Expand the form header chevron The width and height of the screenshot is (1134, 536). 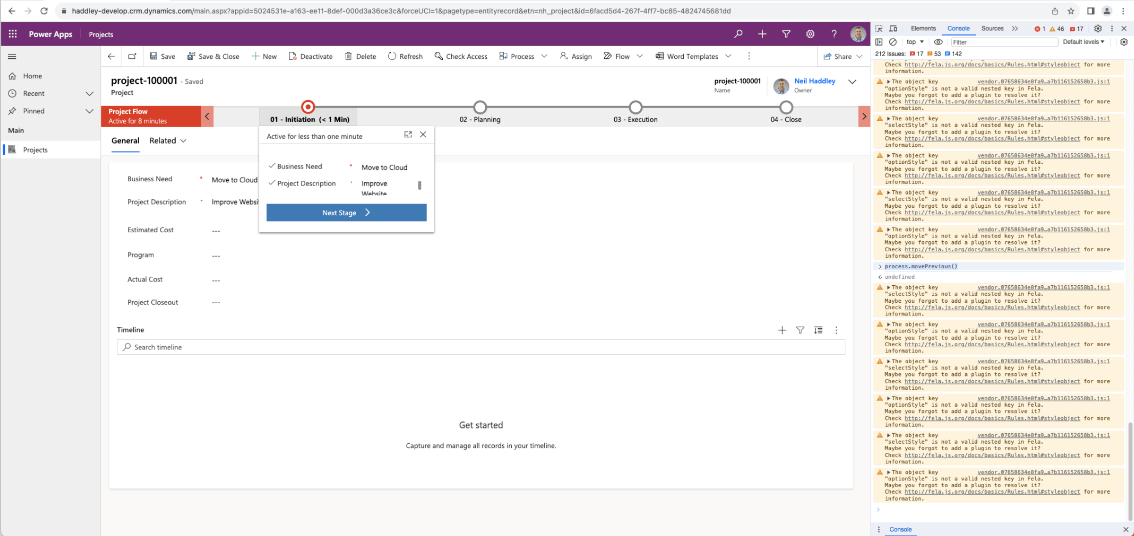pos(852,82)
